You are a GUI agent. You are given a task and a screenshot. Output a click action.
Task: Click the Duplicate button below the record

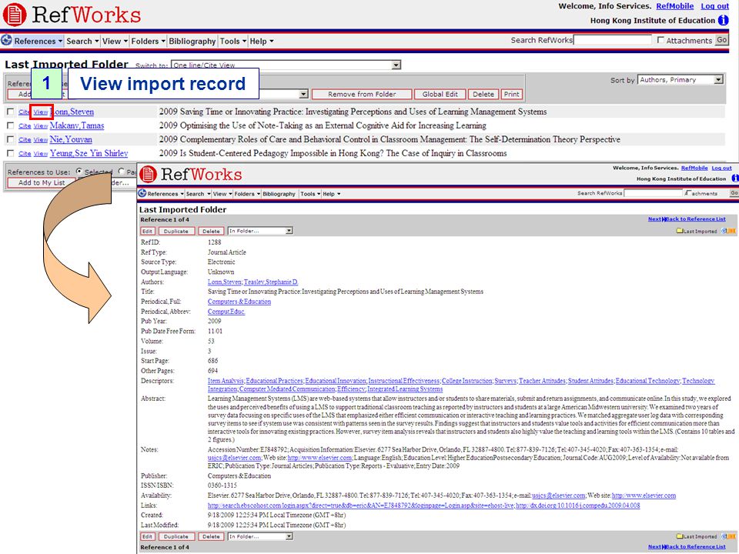176,536
